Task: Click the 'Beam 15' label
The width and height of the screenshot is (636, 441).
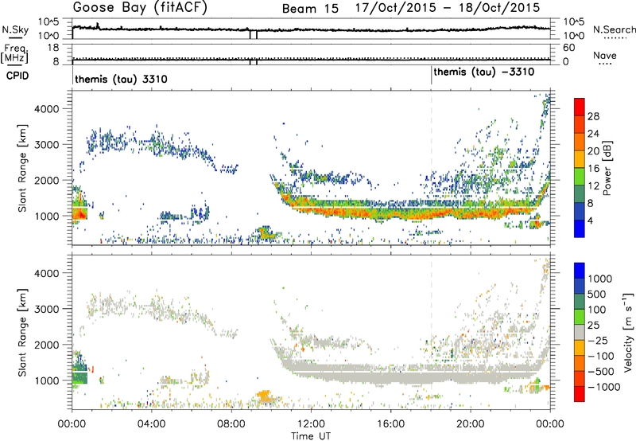Action: (x=310, y=9)
